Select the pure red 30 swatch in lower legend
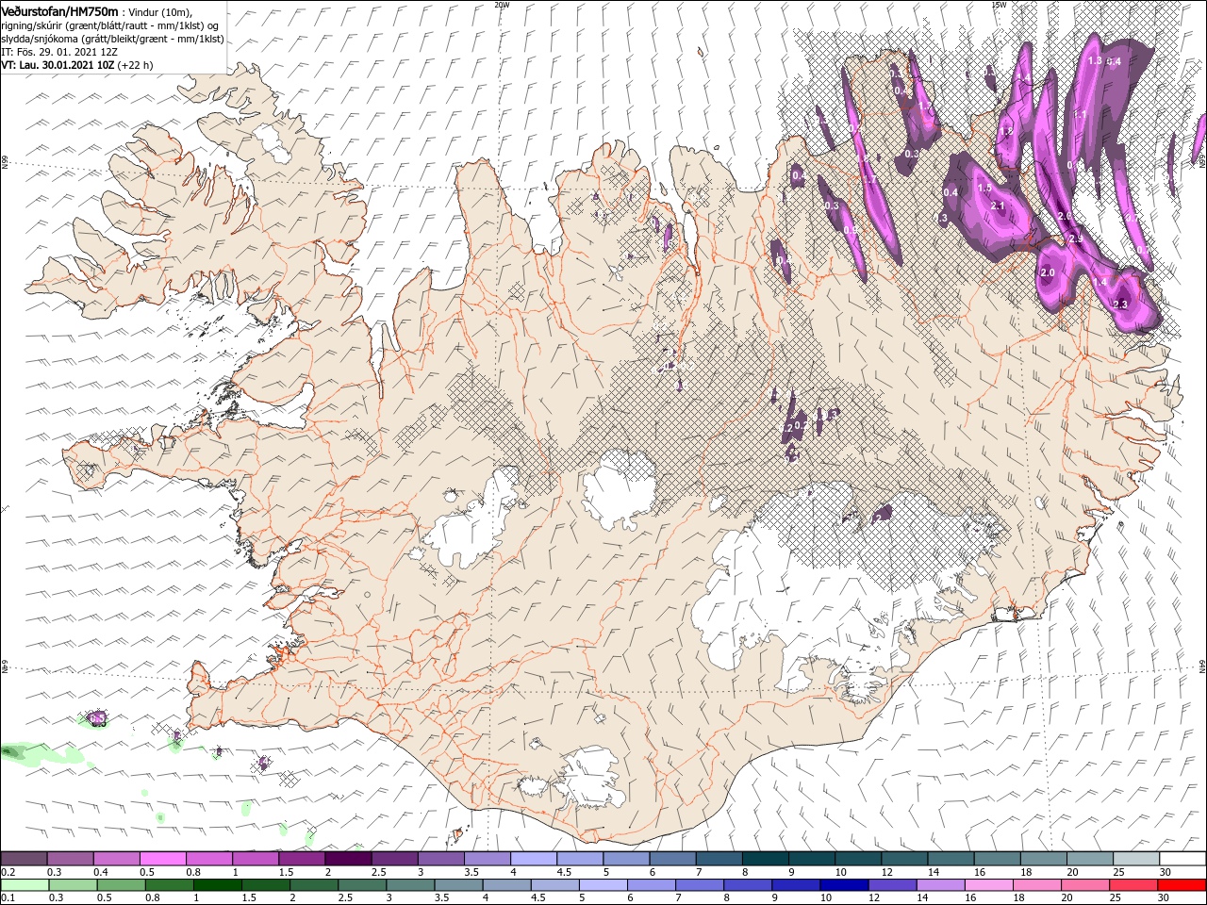Screen dimensions: 1207x905 [1181, 885]
